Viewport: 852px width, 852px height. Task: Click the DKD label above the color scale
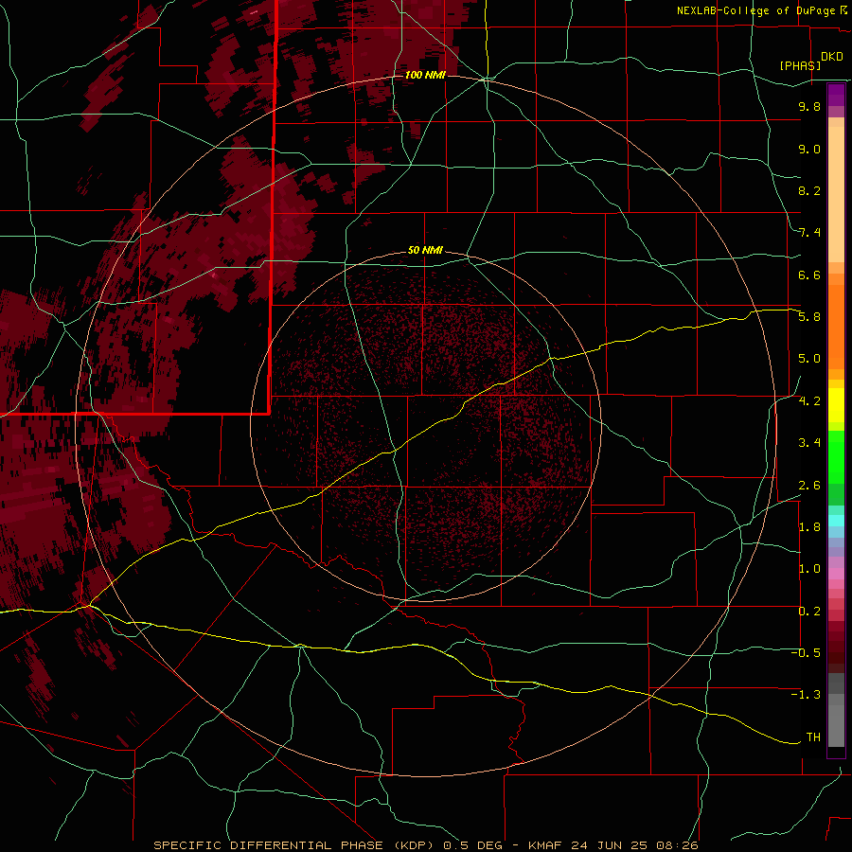click(832, 57)
